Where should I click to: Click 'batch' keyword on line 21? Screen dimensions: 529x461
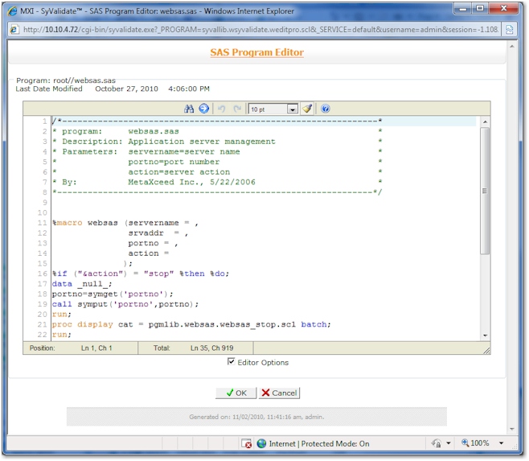coord(314,324)
